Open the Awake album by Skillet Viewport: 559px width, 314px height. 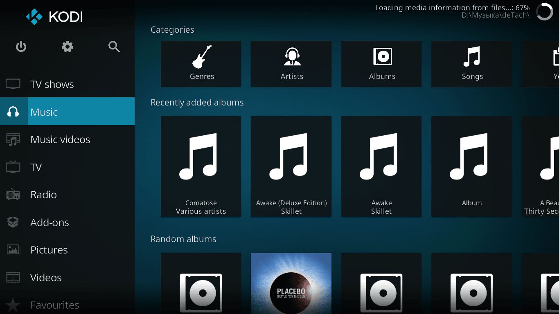pyautogui.click(x=381, y=166)
